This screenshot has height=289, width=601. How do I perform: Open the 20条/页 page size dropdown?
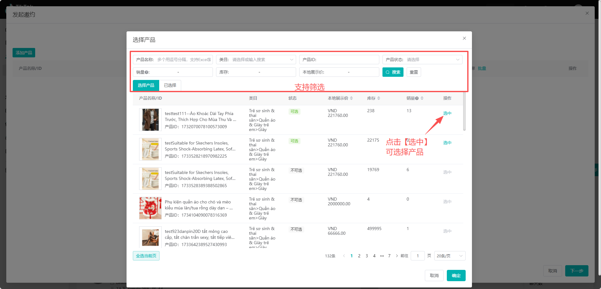click(x=450, y=256)
